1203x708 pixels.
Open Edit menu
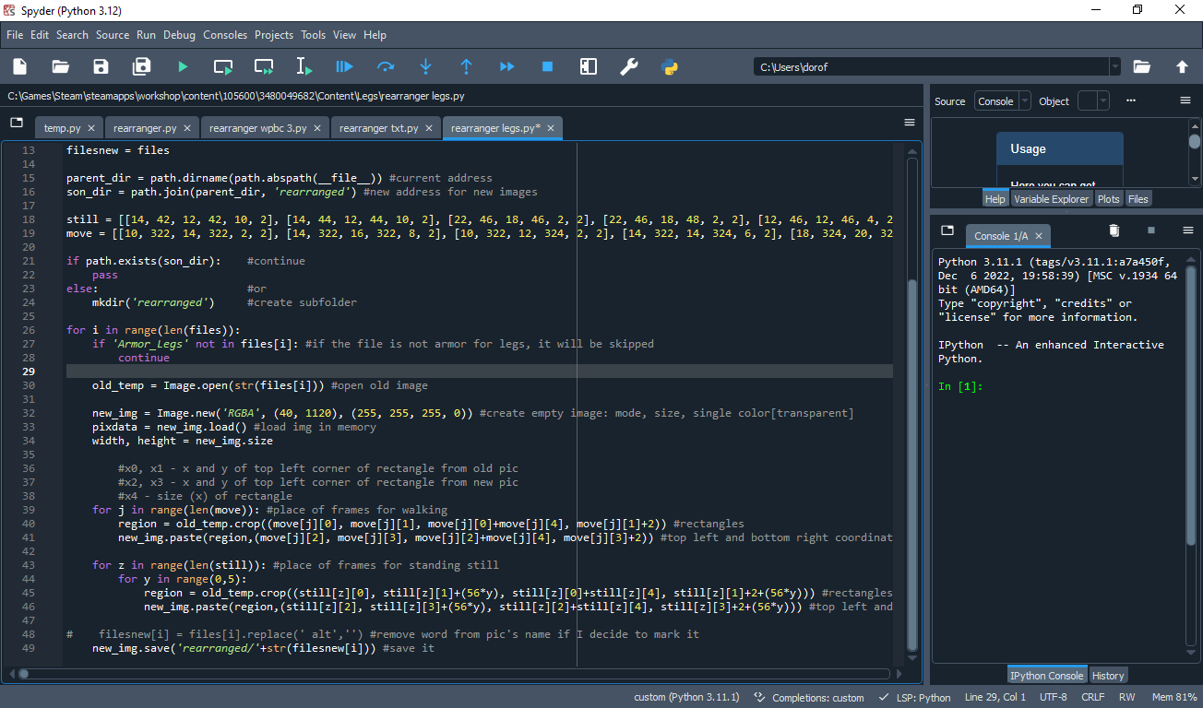[x=40, y=35]
